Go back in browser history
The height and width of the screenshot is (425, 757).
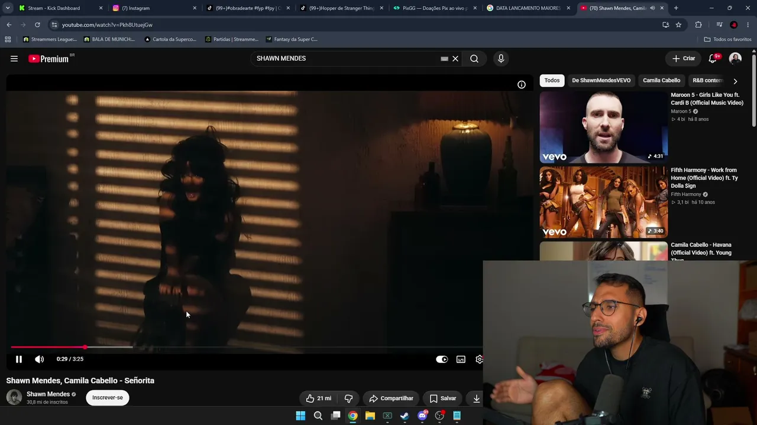[9, 25]
